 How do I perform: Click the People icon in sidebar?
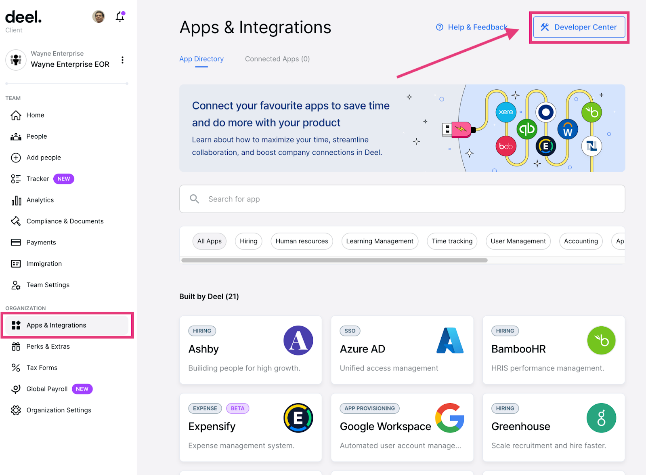[x=16, y=137]
